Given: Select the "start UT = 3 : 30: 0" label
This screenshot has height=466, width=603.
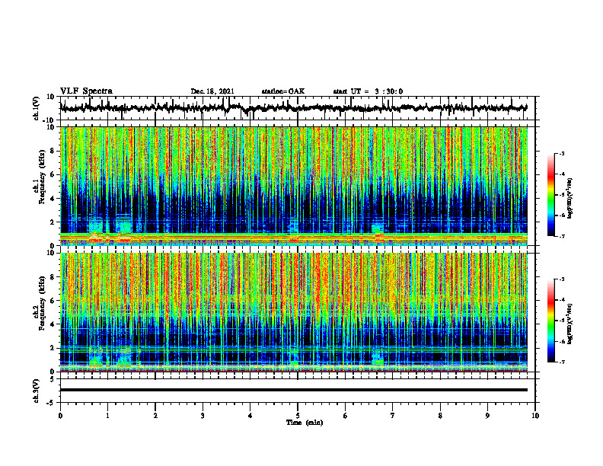Looking at the screenshot, I should click(x=368, y=91).
